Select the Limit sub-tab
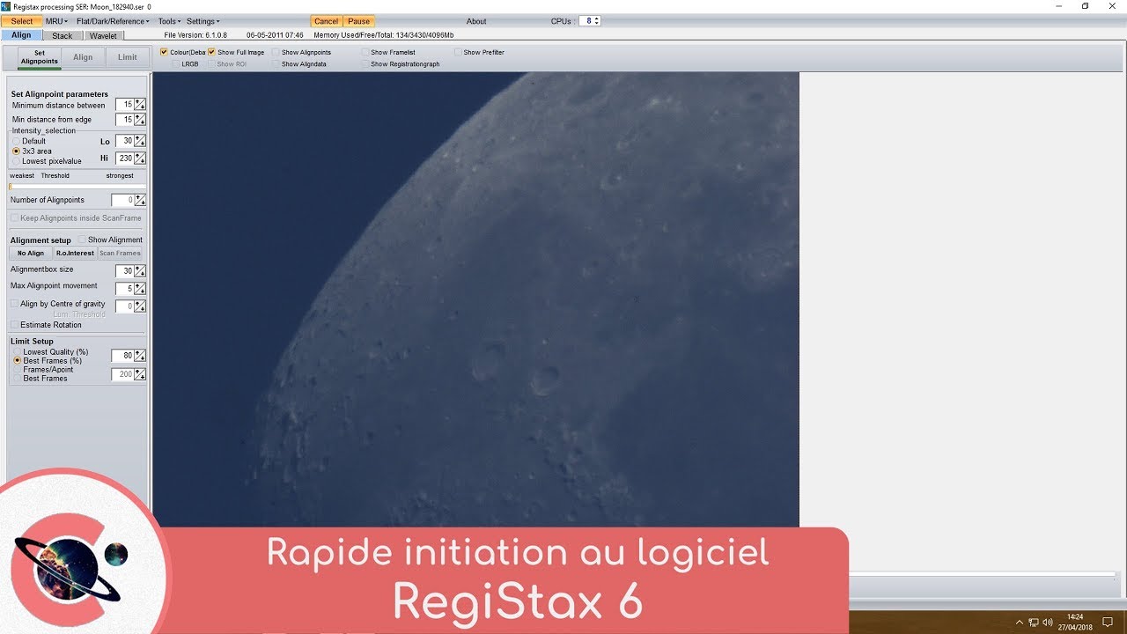 [x=128, y=57]
